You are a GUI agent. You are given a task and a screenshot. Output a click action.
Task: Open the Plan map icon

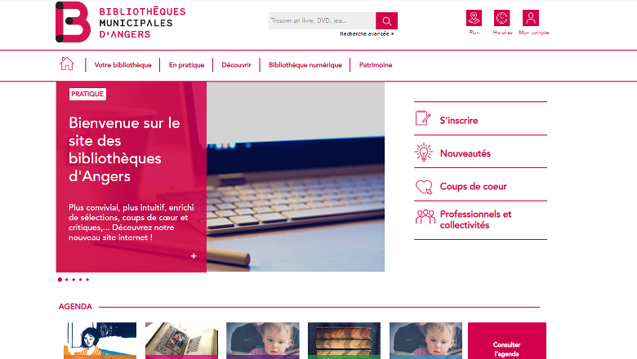(474, 18)
